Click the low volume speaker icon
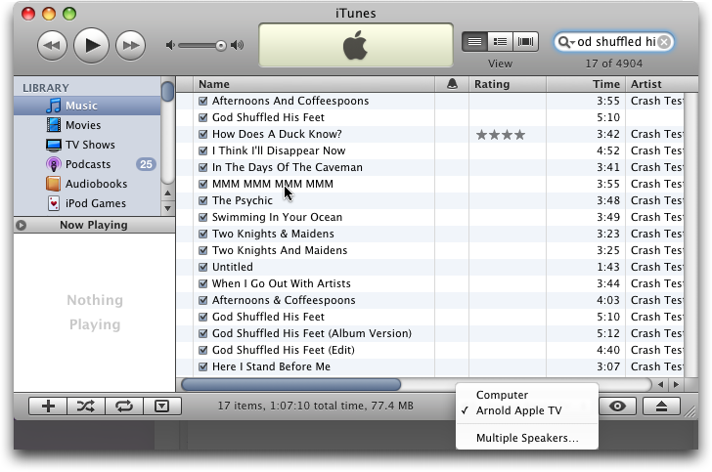 pyautogui.click(x=170, y=45)
